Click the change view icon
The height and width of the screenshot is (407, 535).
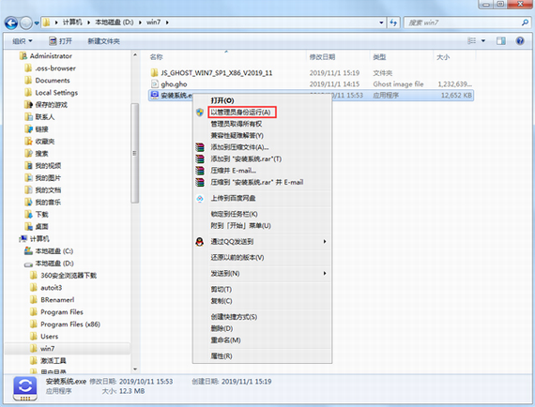click(x=472, y=41)
